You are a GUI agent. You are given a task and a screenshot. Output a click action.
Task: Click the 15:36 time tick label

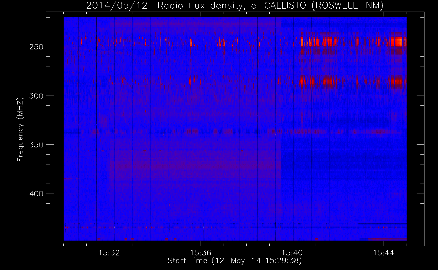pyautogui.click(x=201, y=253)
